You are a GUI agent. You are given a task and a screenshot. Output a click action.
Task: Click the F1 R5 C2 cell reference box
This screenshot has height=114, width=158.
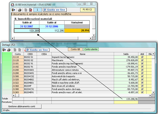tap(87, 10)
